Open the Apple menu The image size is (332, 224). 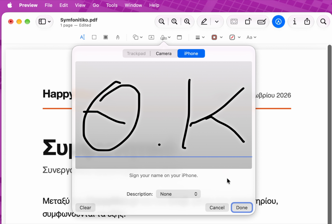coord(10,5)
